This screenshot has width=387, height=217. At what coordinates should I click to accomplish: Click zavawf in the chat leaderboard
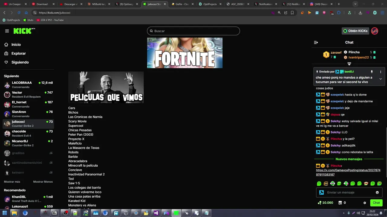(x=336, y=52)
